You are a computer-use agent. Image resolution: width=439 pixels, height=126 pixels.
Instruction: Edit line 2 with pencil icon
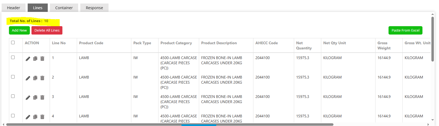click(x=28, y=78)
